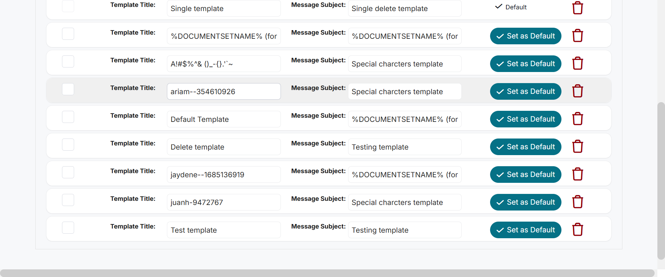Image resolution: width=665 pixels, height=277 pixels.
Task: Delete the Test template row
Action: point(577,230)
